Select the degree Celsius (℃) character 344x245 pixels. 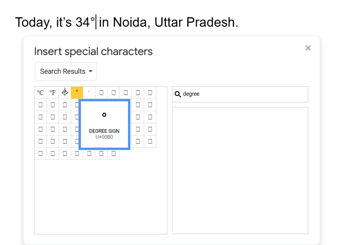[40, 92]
